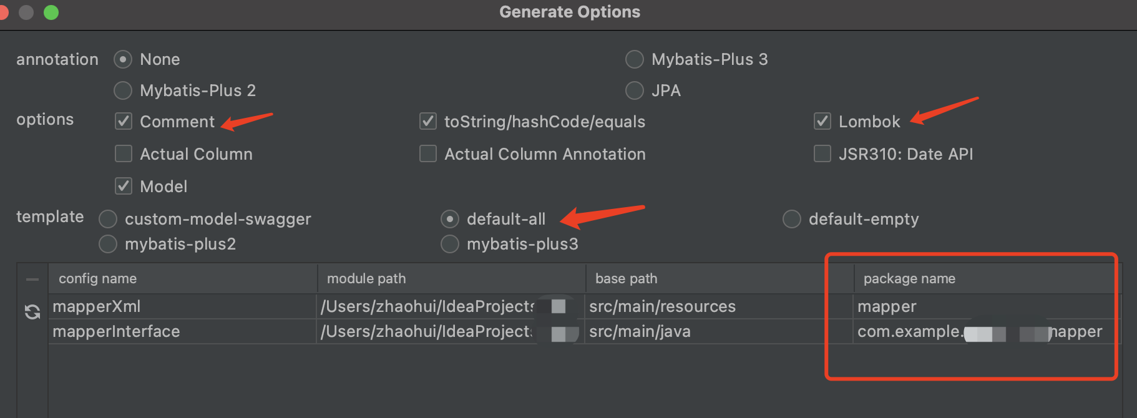Check Actual Column Annotation option
The height and width of the screenshot is (418, 1137).
[x=428, y=153]
